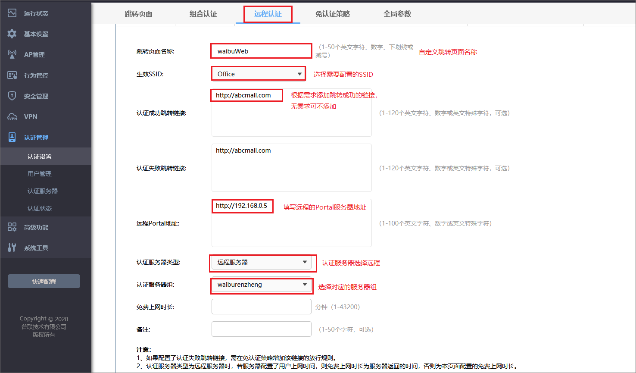The height and width of the screenshot is (373, 636).
Task: Switch to the 全局参数 tab
Action: point(397,14)
